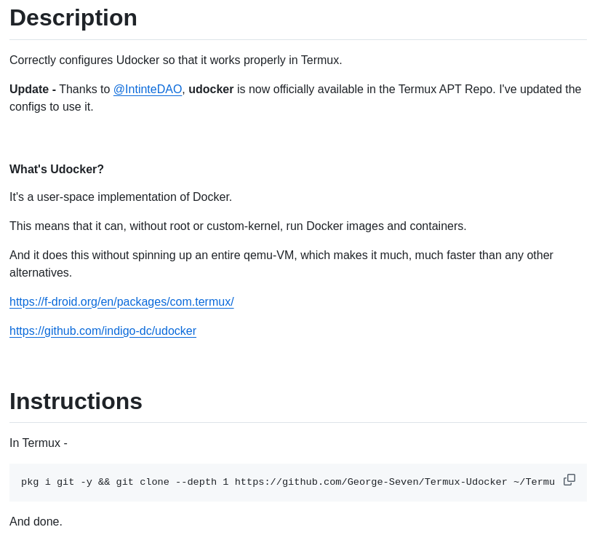Viewport: 592px width, 535px height.
Task: Click the clipboard copy icon beside the code
Action: click(569, 480)
